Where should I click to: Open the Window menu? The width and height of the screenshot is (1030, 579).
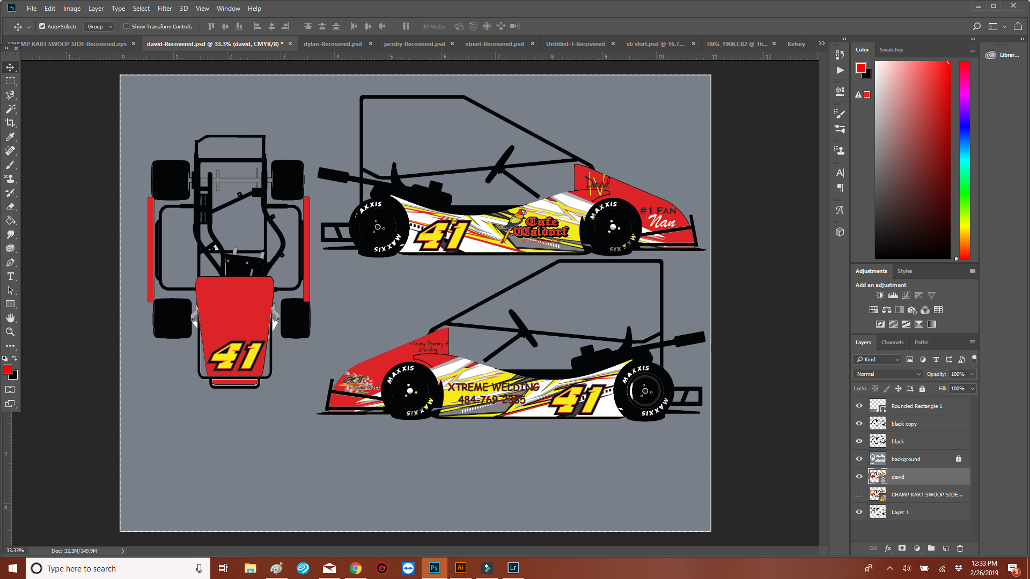tap(229, 9)
